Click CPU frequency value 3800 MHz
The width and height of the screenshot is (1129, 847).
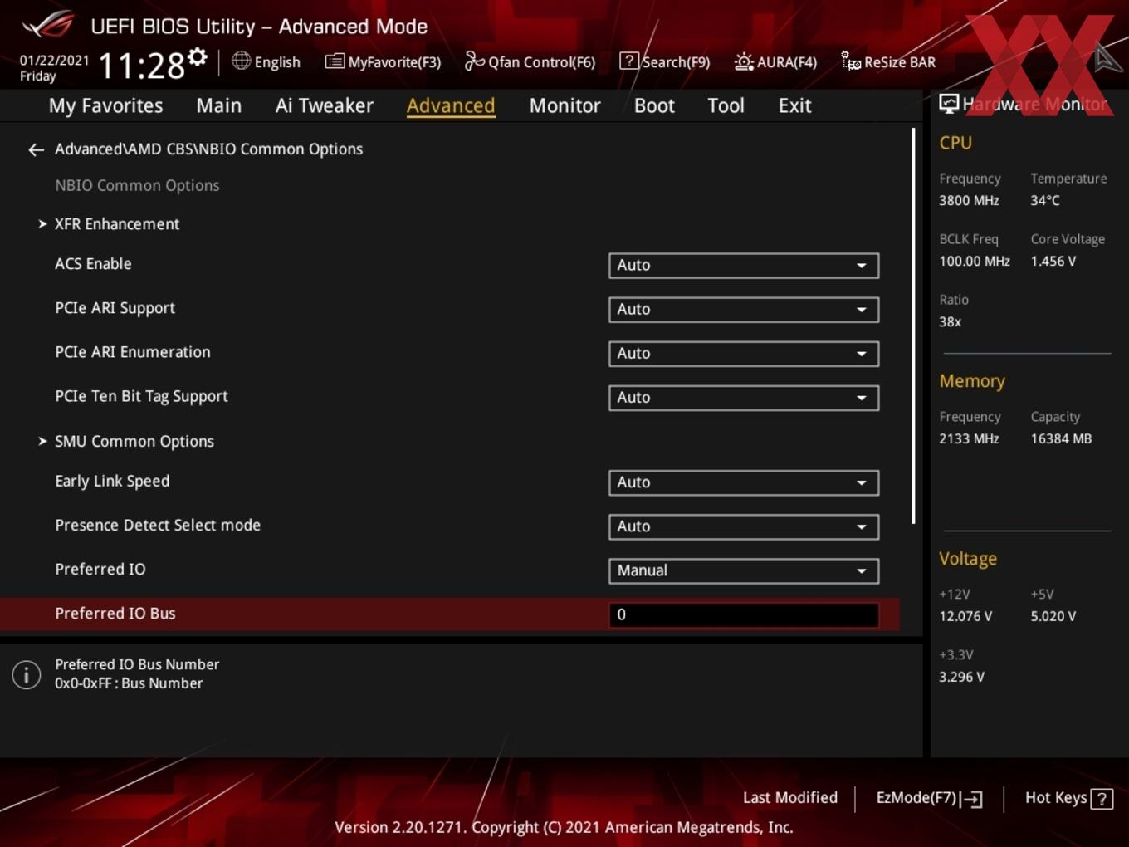969,200
